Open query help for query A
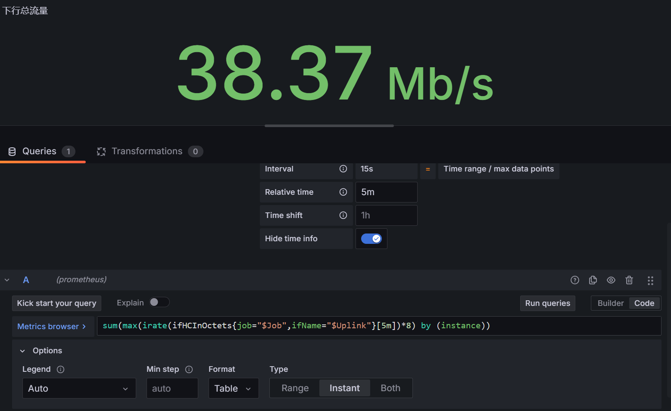671x411 pixels. (x=575, y=280)
